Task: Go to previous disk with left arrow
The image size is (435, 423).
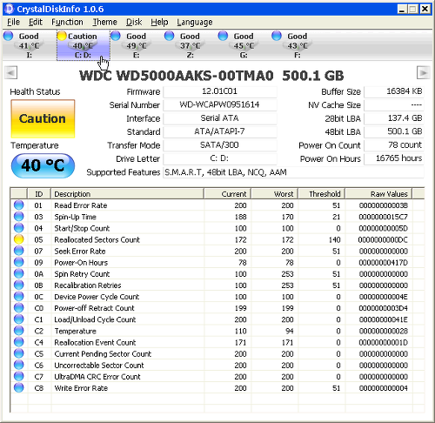Action: (x=11, y=72)
